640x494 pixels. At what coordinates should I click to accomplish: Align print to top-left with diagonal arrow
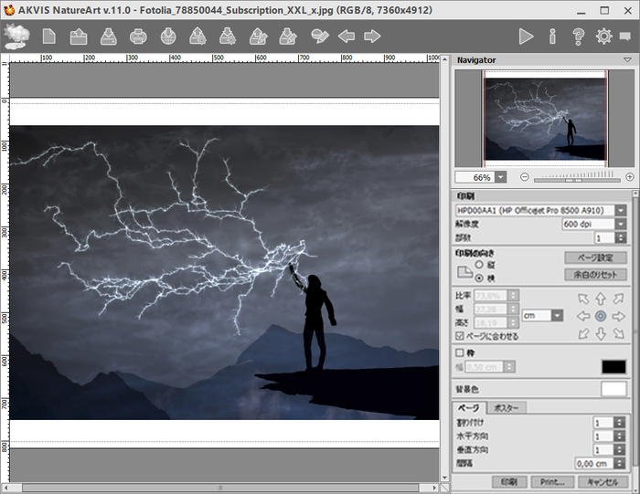tap(583, 299)
